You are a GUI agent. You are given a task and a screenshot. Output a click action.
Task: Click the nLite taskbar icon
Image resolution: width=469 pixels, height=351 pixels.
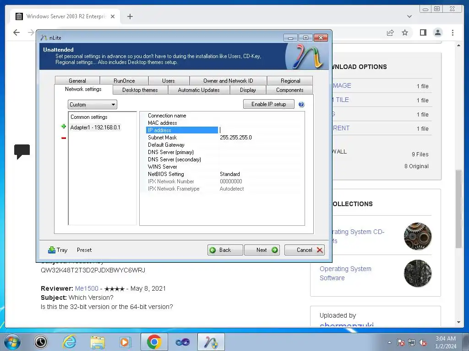pyautogui.click(x=211, y=342)
